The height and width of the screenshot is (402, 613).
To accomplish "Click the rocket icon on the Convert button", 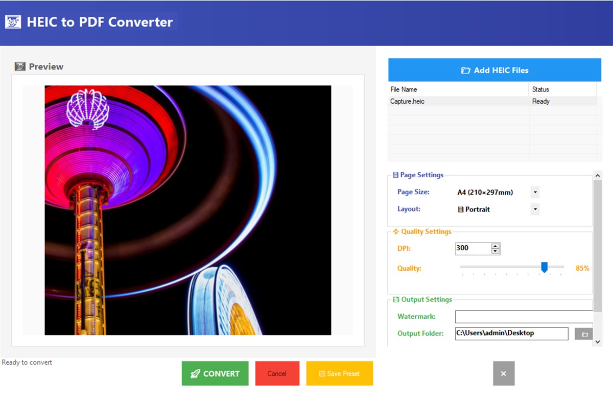I will click(x=196, y=373).
